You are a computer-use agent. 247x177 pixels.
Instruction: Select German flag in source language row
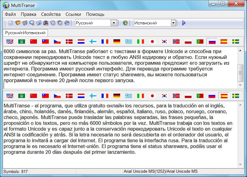(x=117, y=42)
